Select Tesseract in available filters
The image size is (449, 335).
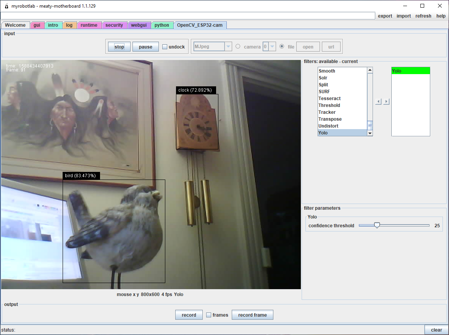coord(342,98)
